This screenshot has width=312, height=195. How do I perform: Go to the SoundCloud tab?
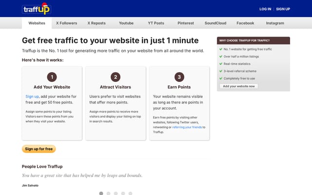[215, 23]
